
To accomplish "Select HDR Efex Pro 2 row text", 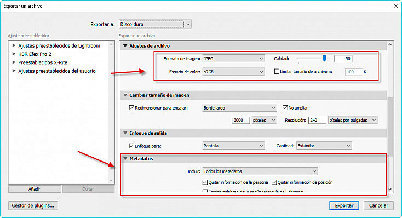I will click(35, 54).
